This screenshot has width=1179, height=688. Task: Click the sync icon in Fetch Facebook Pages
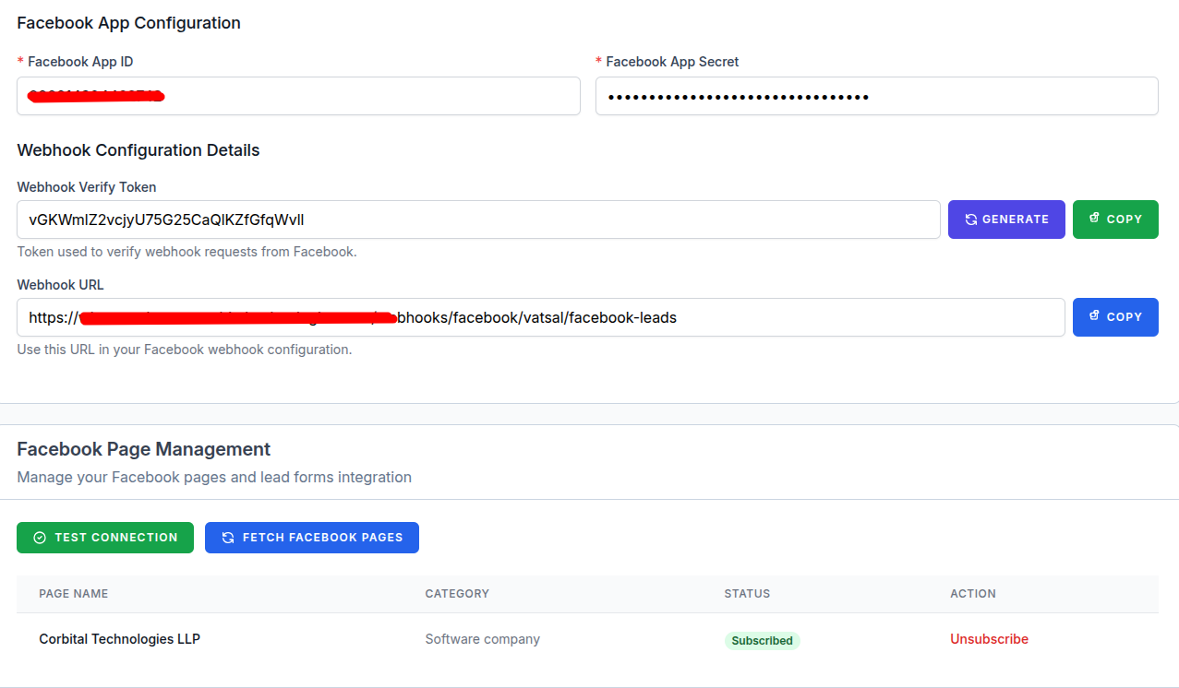[x=227, y=538]
